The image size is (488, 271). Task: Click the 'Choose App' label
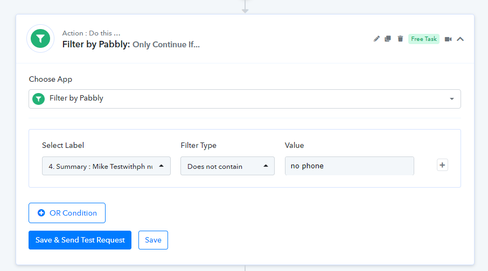(x=51, y=79)
